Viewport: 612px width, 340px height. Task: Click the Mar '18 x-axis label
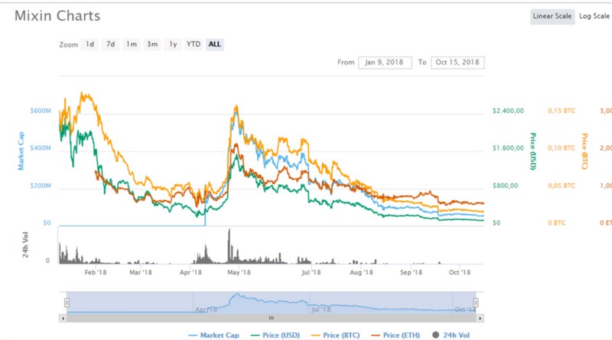pyautogui.click(x=141, y=272)
